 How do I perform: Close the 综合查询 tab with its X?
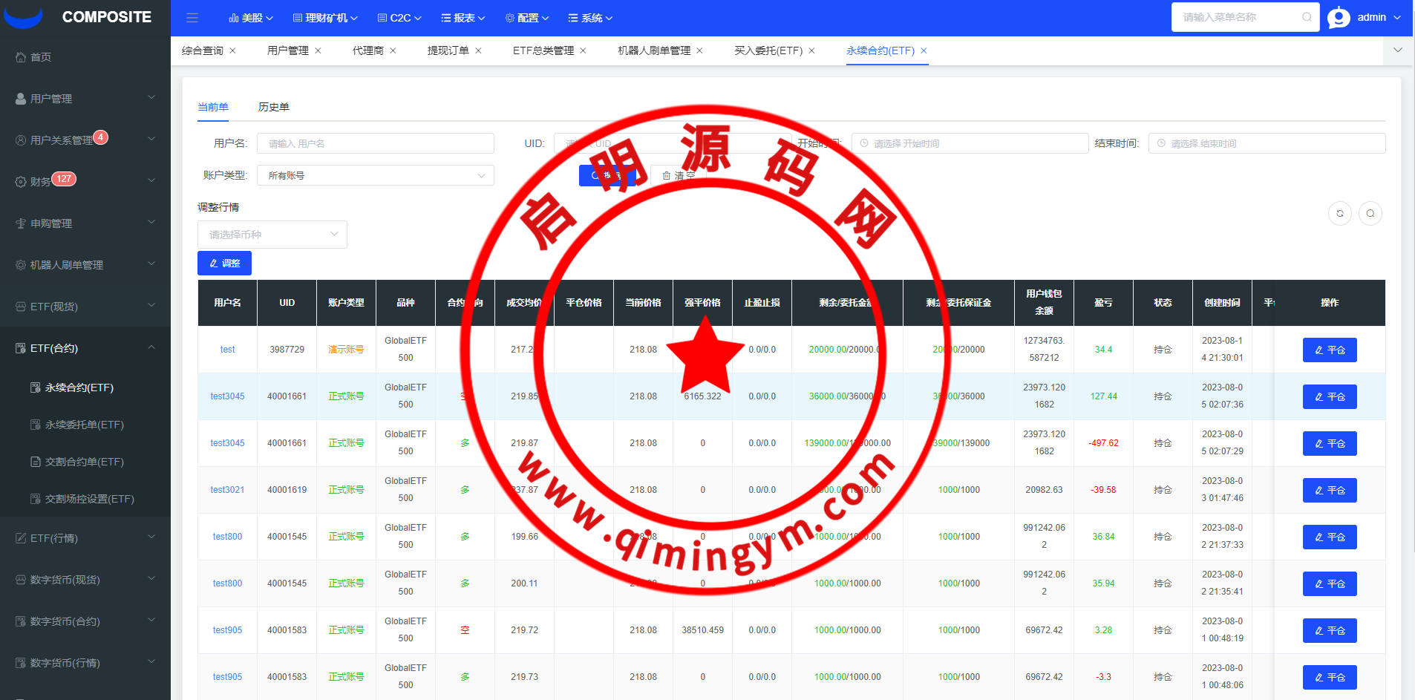pos(232,50)
